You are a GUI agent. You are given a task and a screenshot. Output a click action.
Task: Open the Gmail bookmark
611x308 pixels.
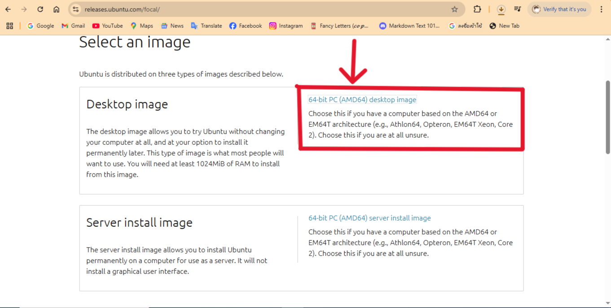pyautogui.click(x=73, y=26)
